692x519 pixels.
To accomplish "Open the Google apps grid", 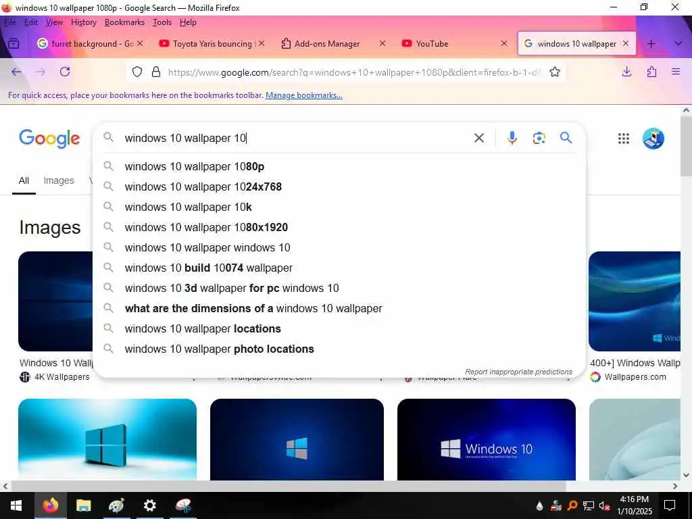I will click(623, 139).
